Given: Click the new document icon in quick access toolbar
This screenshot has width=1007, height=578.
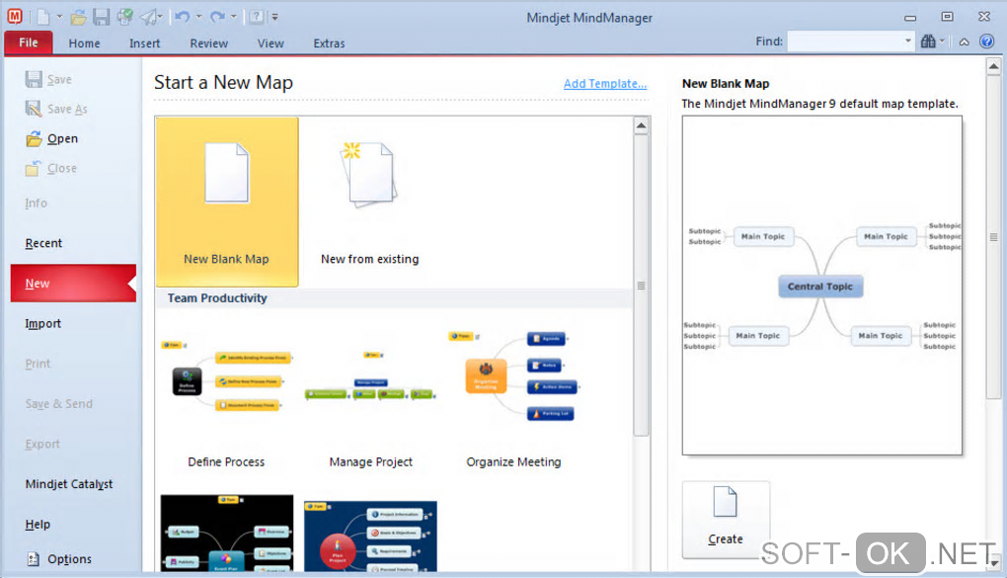Looking at the screenshot, I should [43, 17].
